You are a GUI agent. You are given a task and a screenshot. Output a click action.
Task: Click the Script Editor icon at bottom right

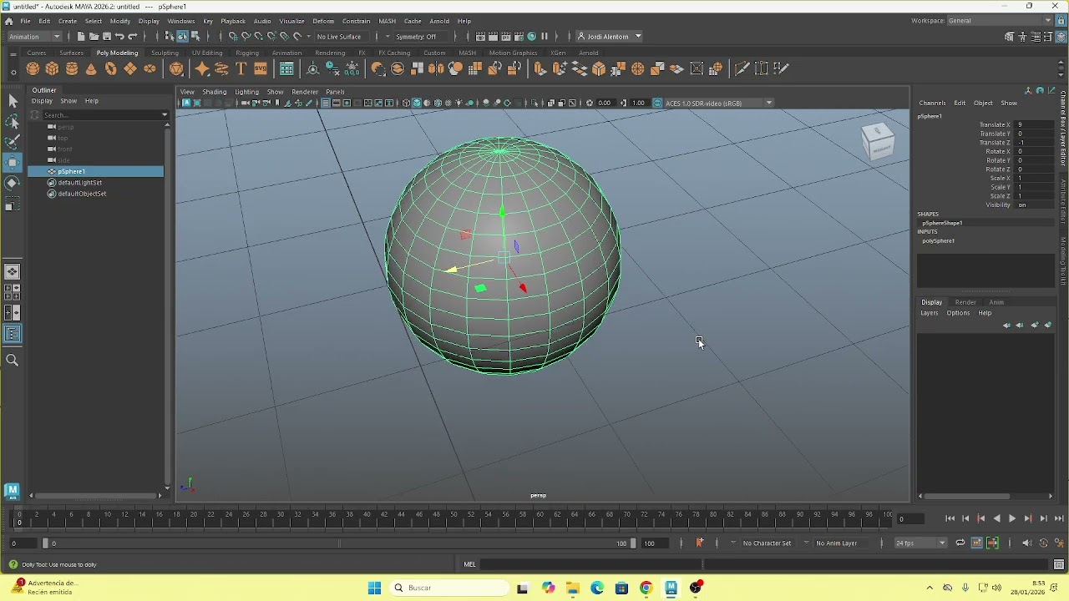[1058, 565]
